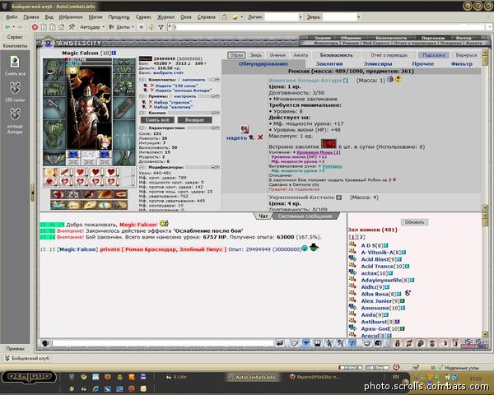The image size is (494, 395).
Task: Click the back arrow navigation icon
Action: 7,27
